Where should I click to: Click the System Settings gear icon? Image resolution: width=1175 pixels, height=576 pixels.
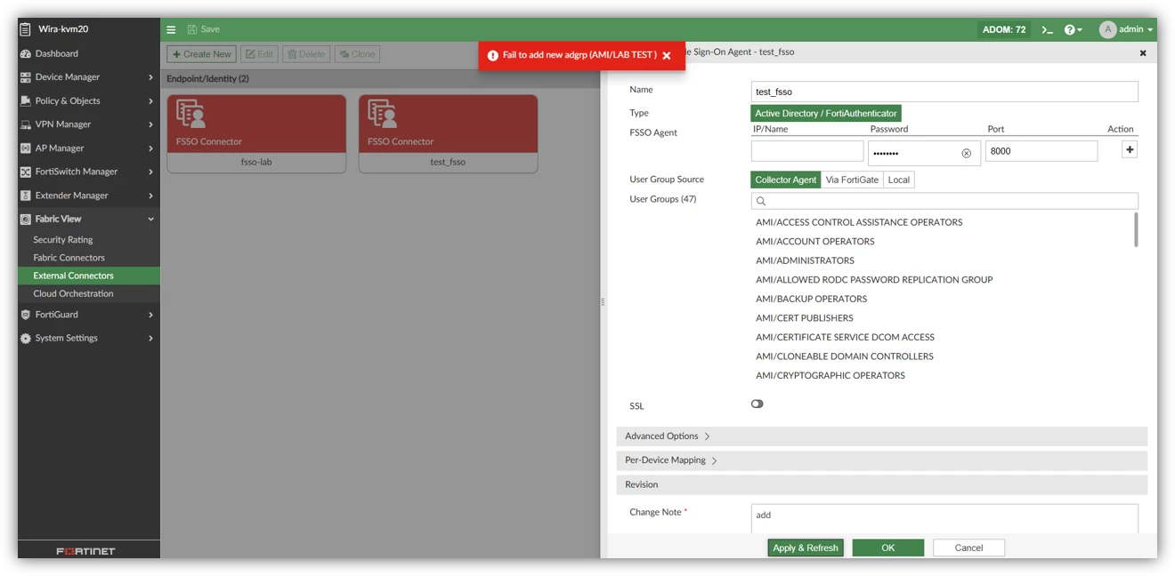coord(26,339)
